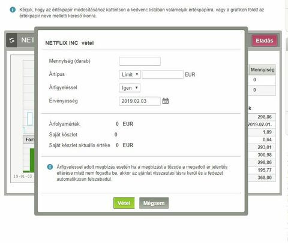This screenshot has width=288, height=243.
Task: Click the NETFLIX INC vétel dialog title
Action: pos(70,43)
